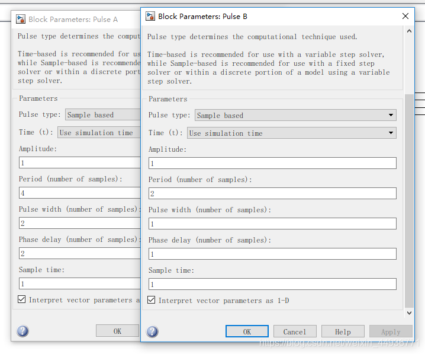This screenshot has width=425, height=354.
Task: Click the Phase delay field in Pulse A
Action: (x=80, y=253)
